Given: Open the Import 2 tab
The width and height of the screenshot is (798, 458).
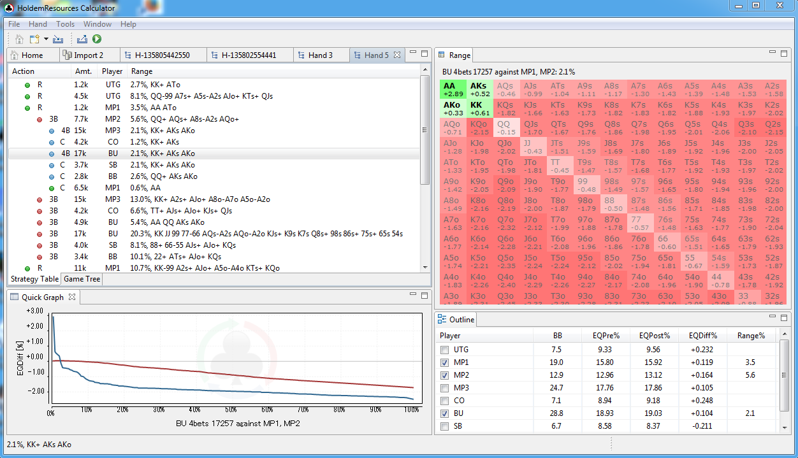Looking at the screenshot, I should (89, 55).
